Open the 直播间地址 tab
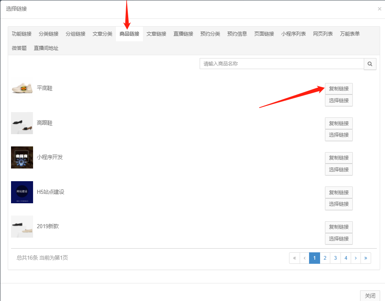 [x=46, y=48]
